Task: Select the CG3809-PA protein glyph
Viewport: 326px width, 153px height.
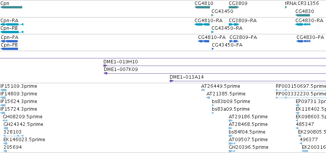Action: [x=234, y=41]
